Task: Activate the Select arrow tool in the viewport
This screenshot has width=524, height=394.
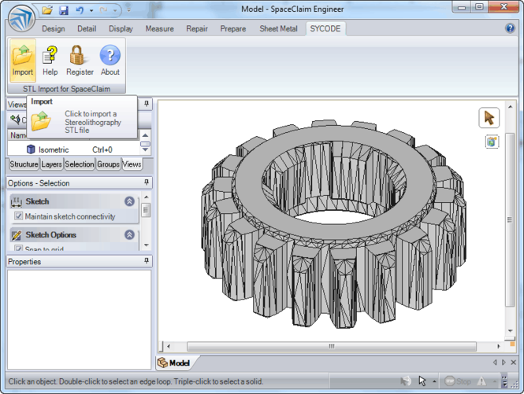Action: coord(489,118)
